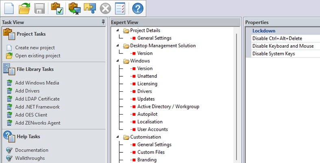
Task: Click the puzzle piece toolbar icon
Action: (89, 8)
